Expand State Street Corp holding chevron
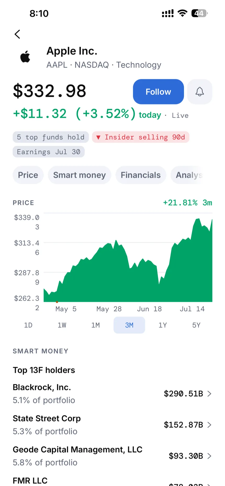225x486 pixels. tap(209, 425)
